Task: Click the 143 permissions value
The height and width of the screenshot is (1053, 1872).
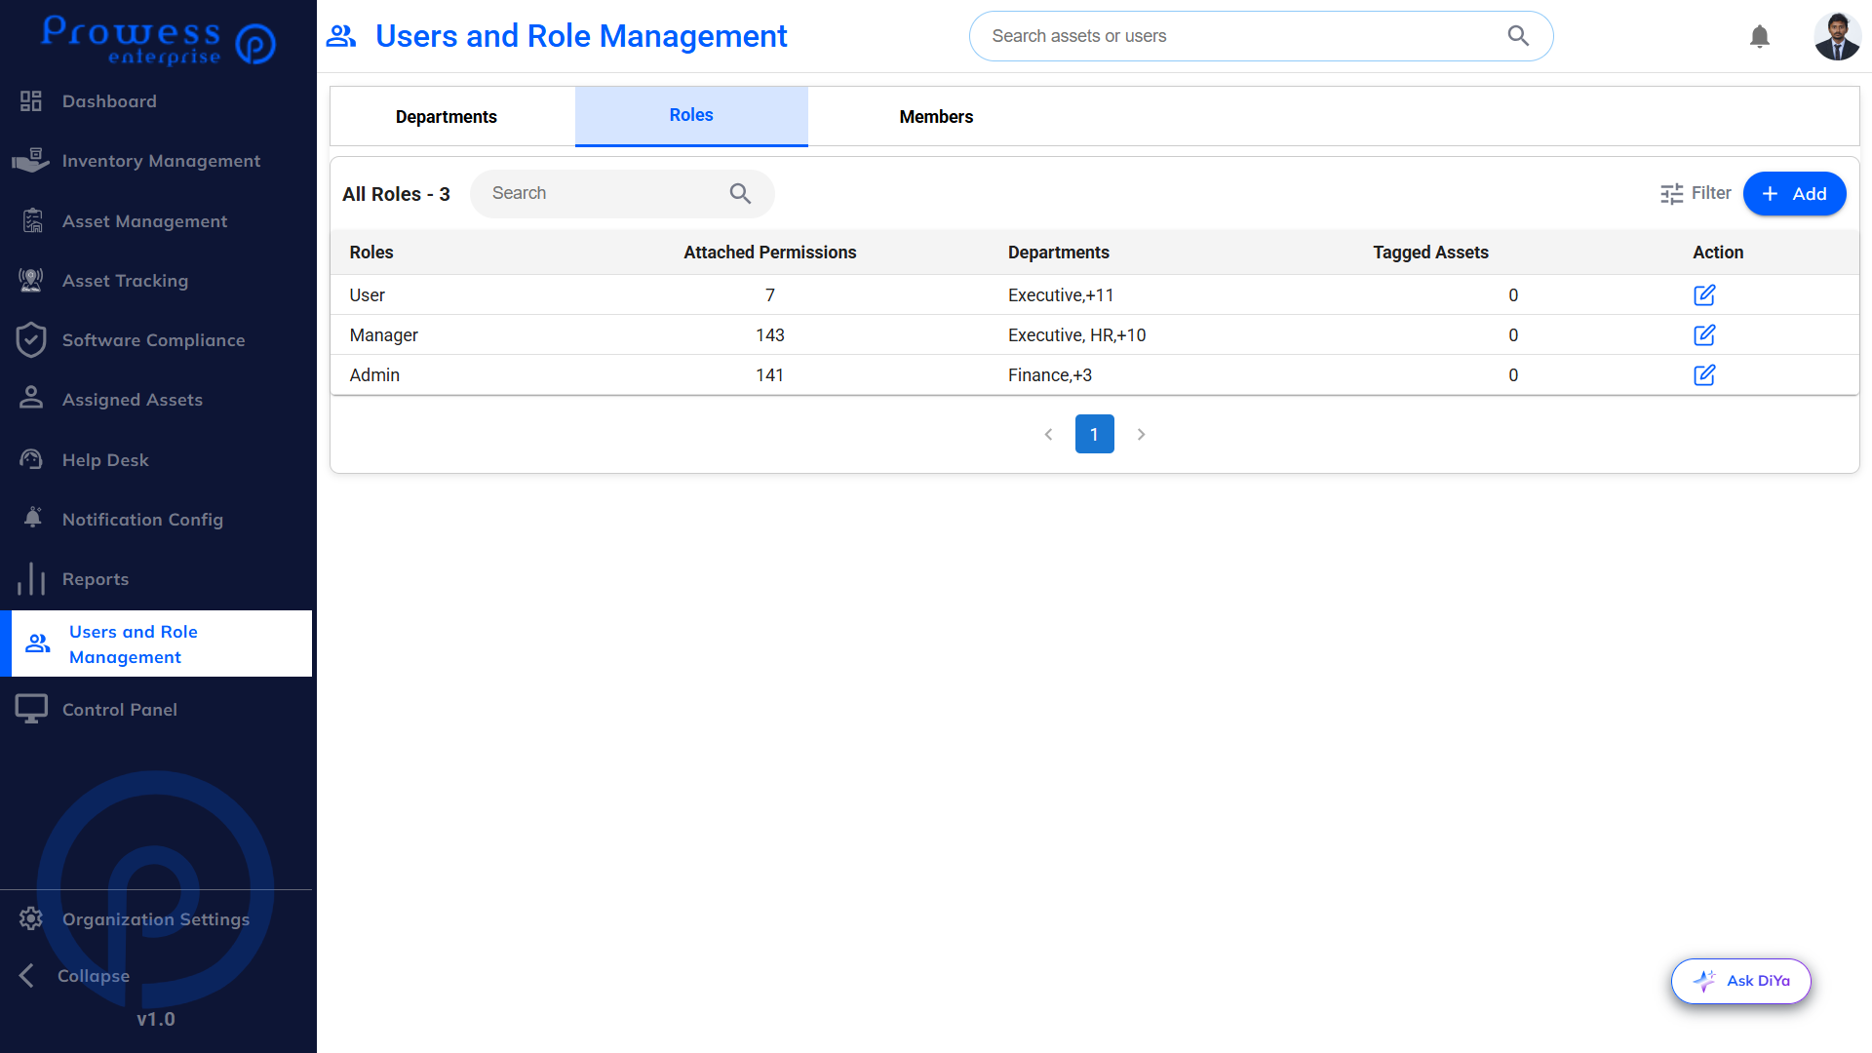Action: 769,335
